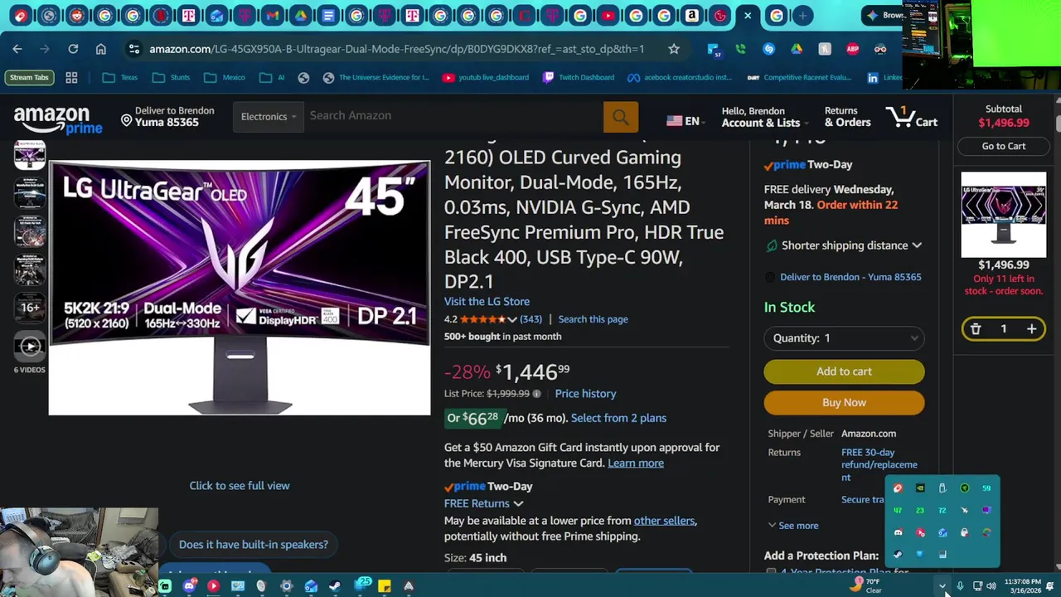Screen dimensions: 1061x597
Task: Click the Buy Now button
Action: tap(844, 403)
